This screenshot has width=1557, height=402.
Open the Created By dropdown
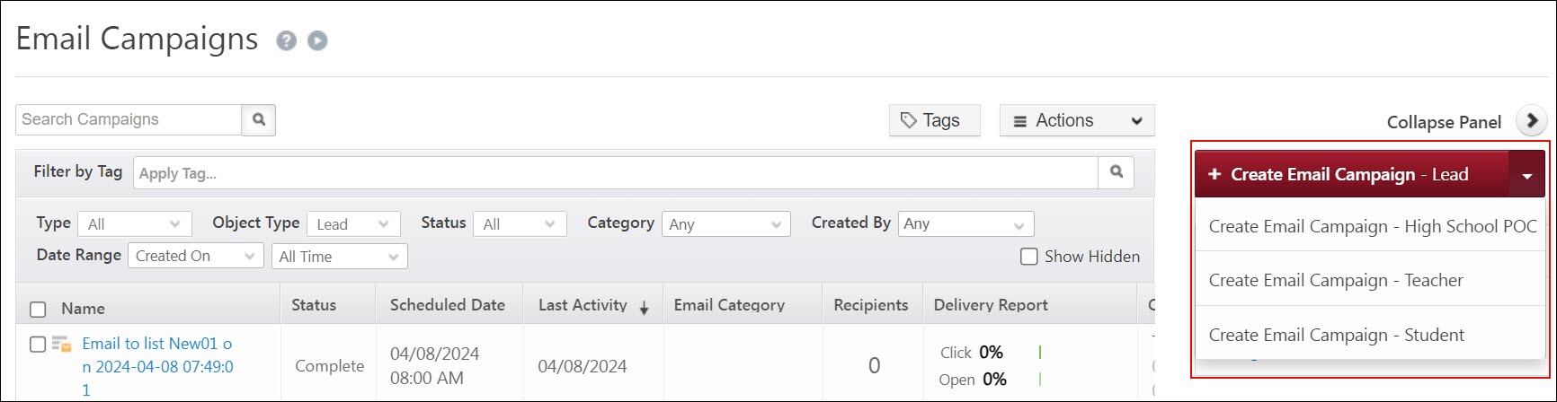pyautogui.click(x=965, y=223)
